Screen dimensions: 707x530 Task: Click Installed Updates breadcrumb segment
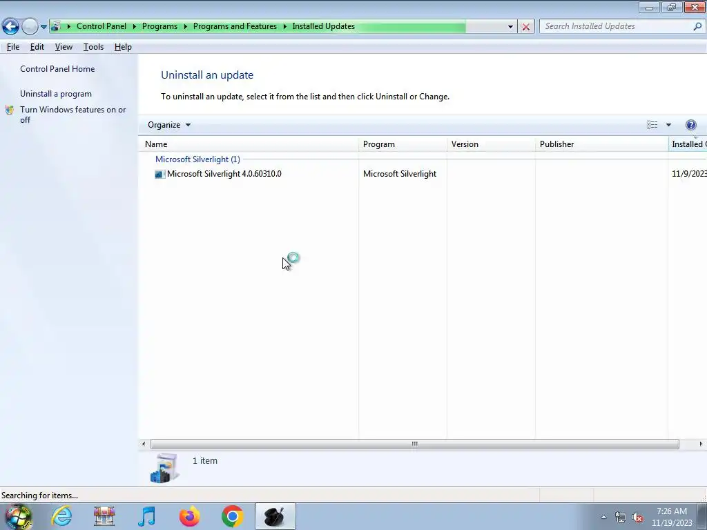[323, 26]
